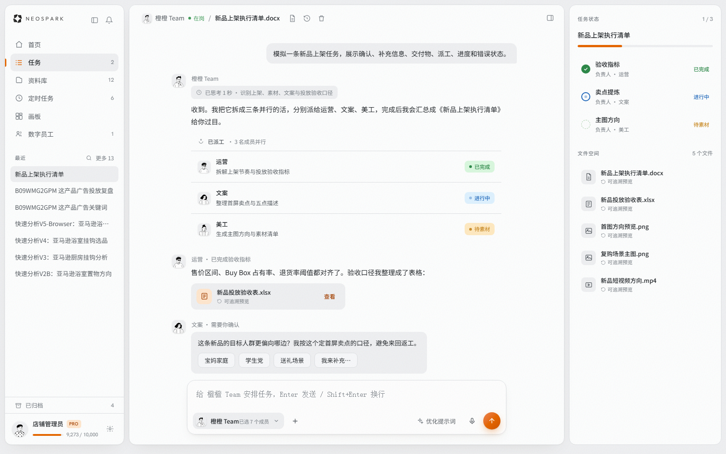This screenshot has width=726, height=454.
Task: Click 查看 link on xlsx attachment
Action: 329,296
